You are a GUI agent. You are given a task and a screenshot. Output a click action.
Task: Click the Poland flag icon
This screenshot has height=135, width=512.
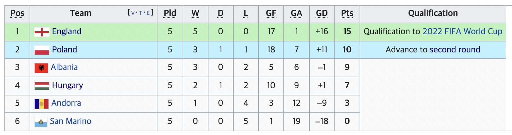click(x=42, y=50)
